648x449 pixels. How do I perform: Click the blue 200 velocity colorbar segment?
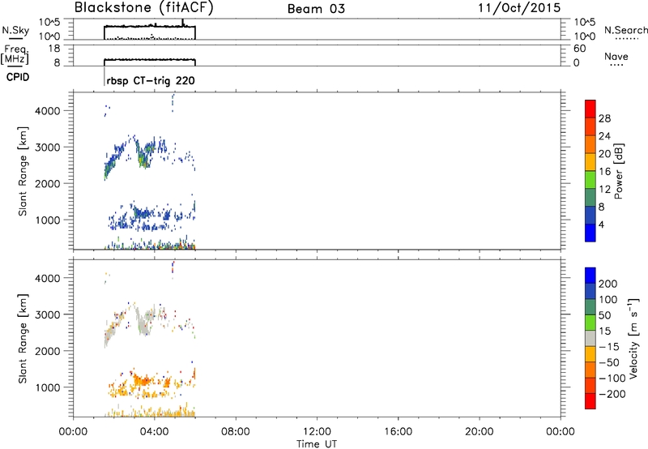[590, 276]
